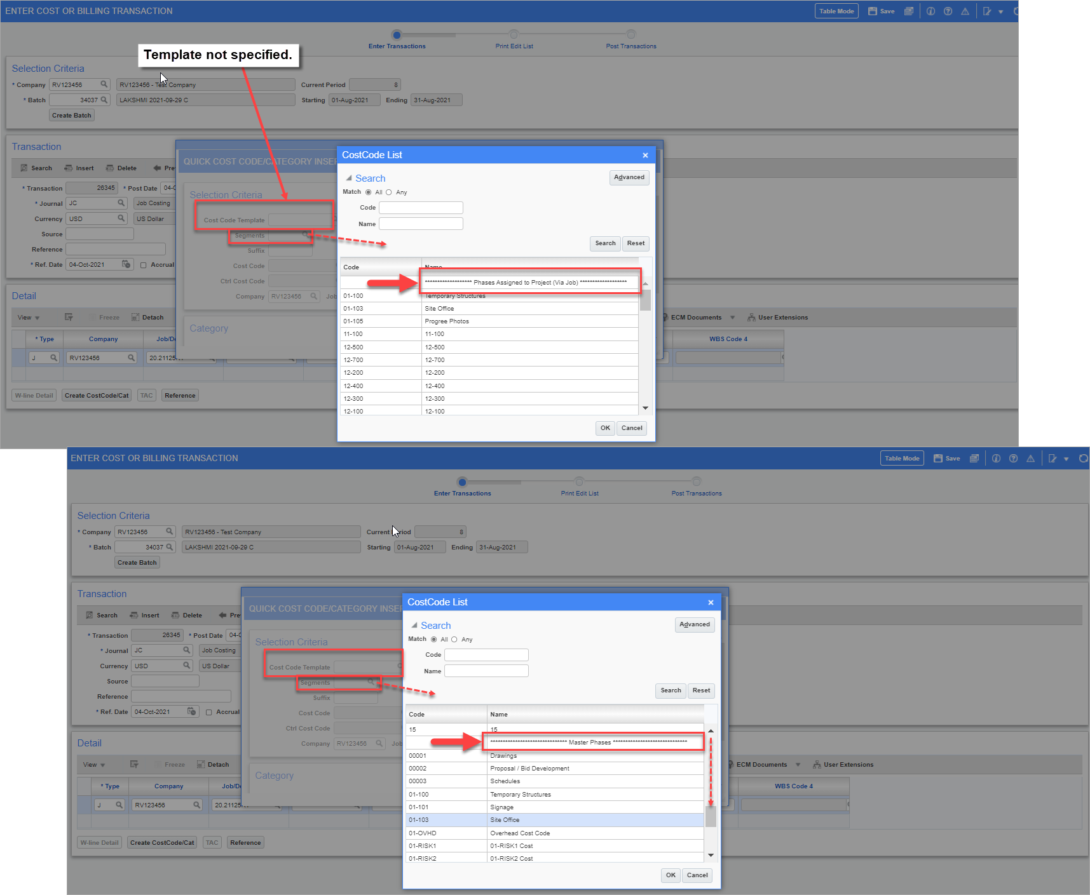Click the help question mark icon in bottom screenshot header
The image size is (1090, 895).
1013,459
